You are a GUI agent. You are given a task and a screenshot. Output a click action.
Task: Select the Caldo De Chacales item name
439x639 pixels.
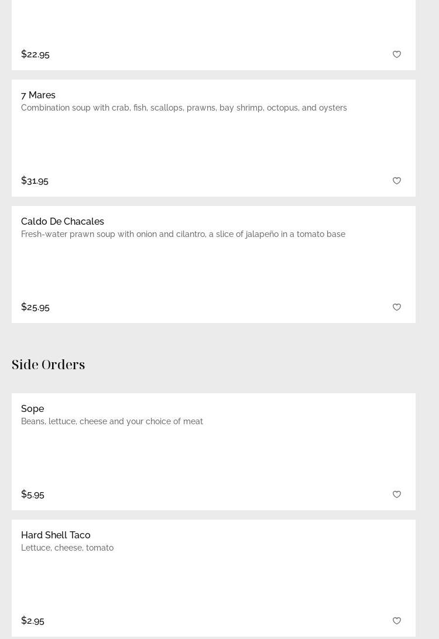[63, 221]
